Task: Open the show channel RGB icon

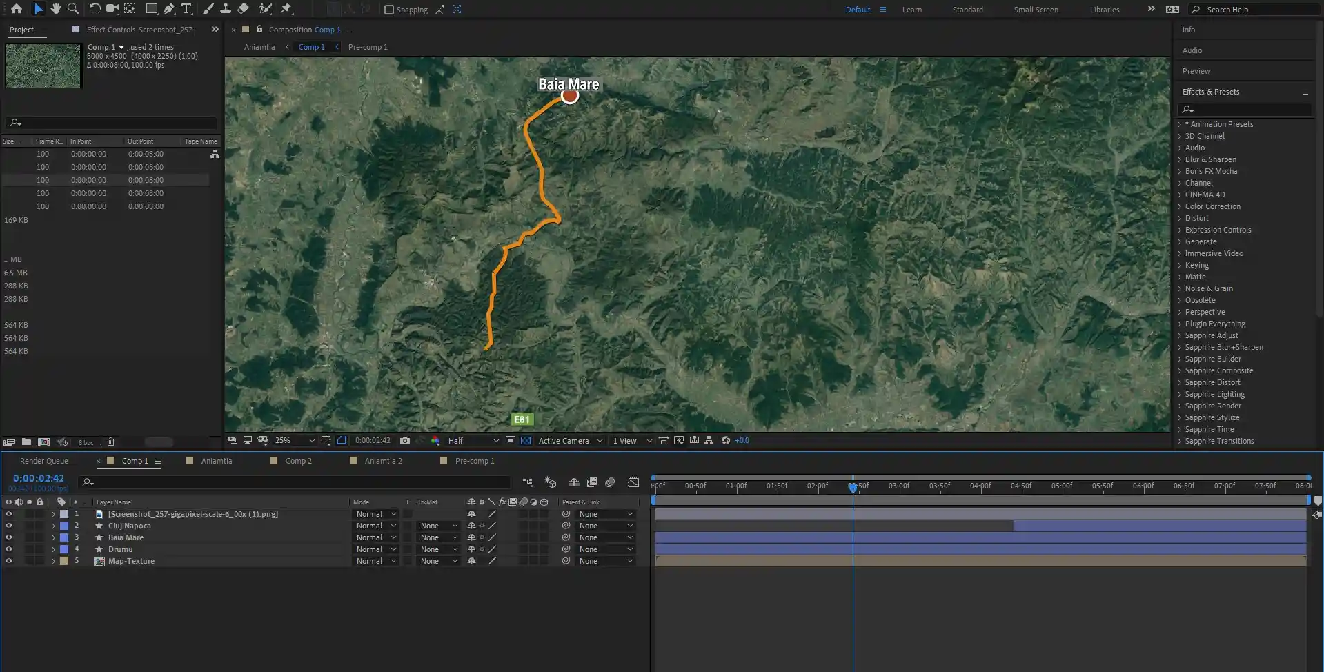Action: (x=435, y=440)
